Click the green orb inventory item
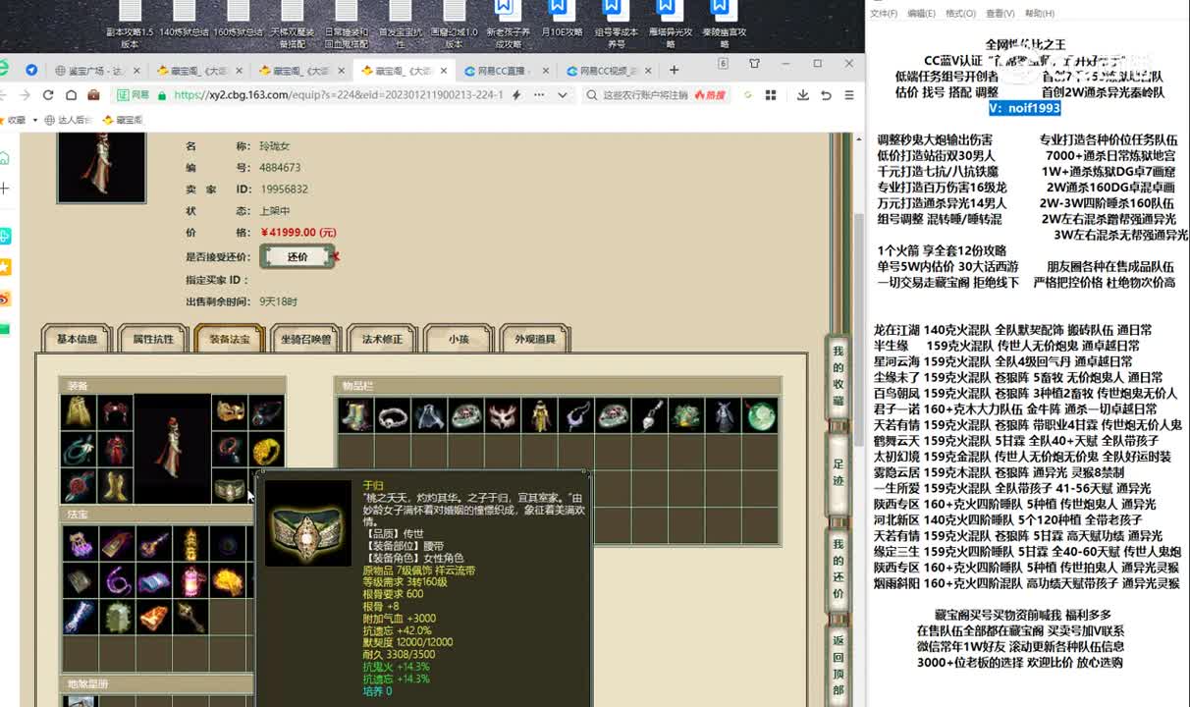1190x707 pixels. [760, 415]
